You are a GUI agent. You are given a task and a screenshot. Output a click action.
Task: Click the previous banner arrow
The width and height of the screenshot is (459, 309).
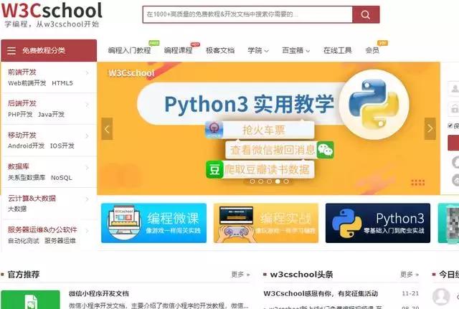pos(107,129)
